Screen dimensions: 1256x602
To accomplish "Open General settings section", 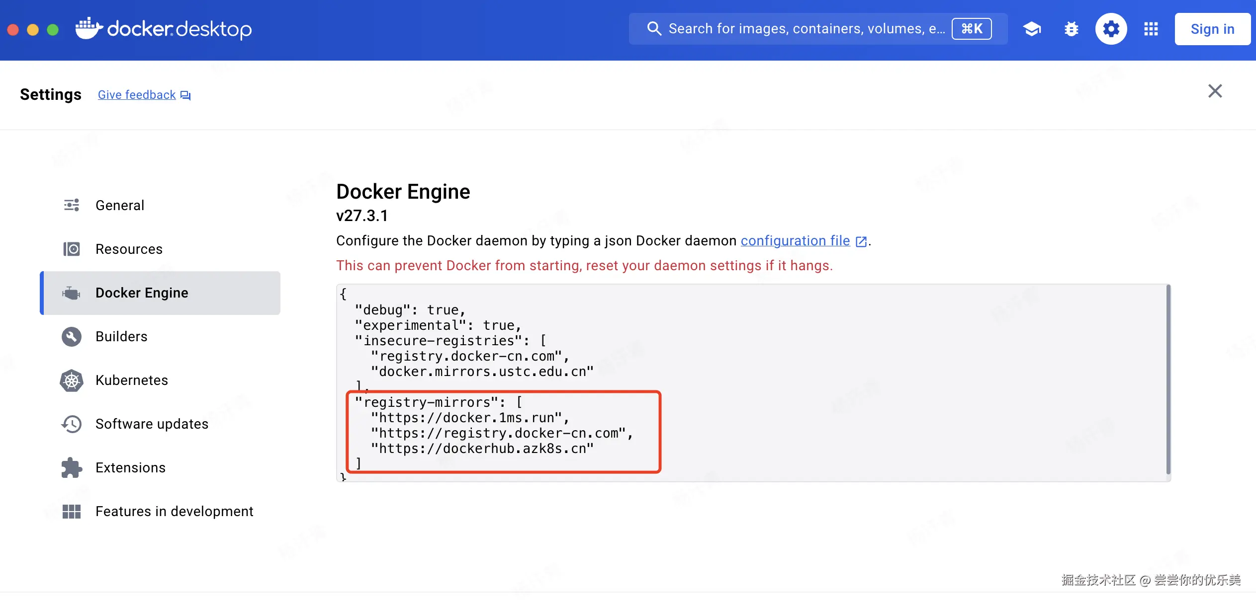I will [120, 206].
